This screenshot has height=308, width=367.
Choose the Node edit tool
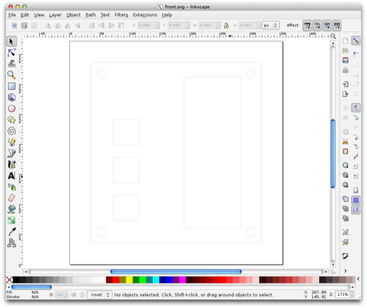11,53
